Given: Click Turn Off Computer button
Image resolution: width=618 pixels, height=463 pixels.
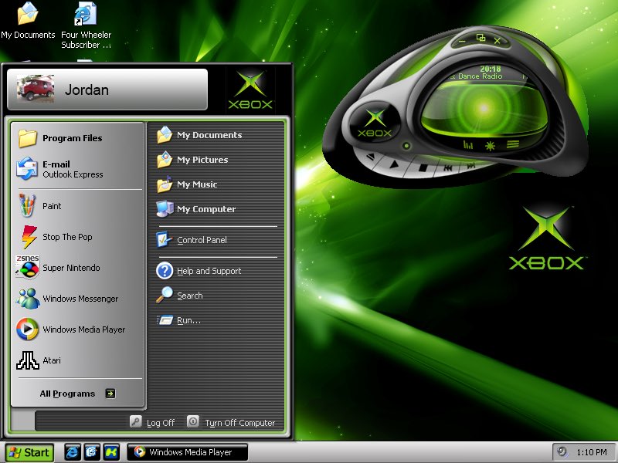Looking at the screenshot, I should (231, 422).
